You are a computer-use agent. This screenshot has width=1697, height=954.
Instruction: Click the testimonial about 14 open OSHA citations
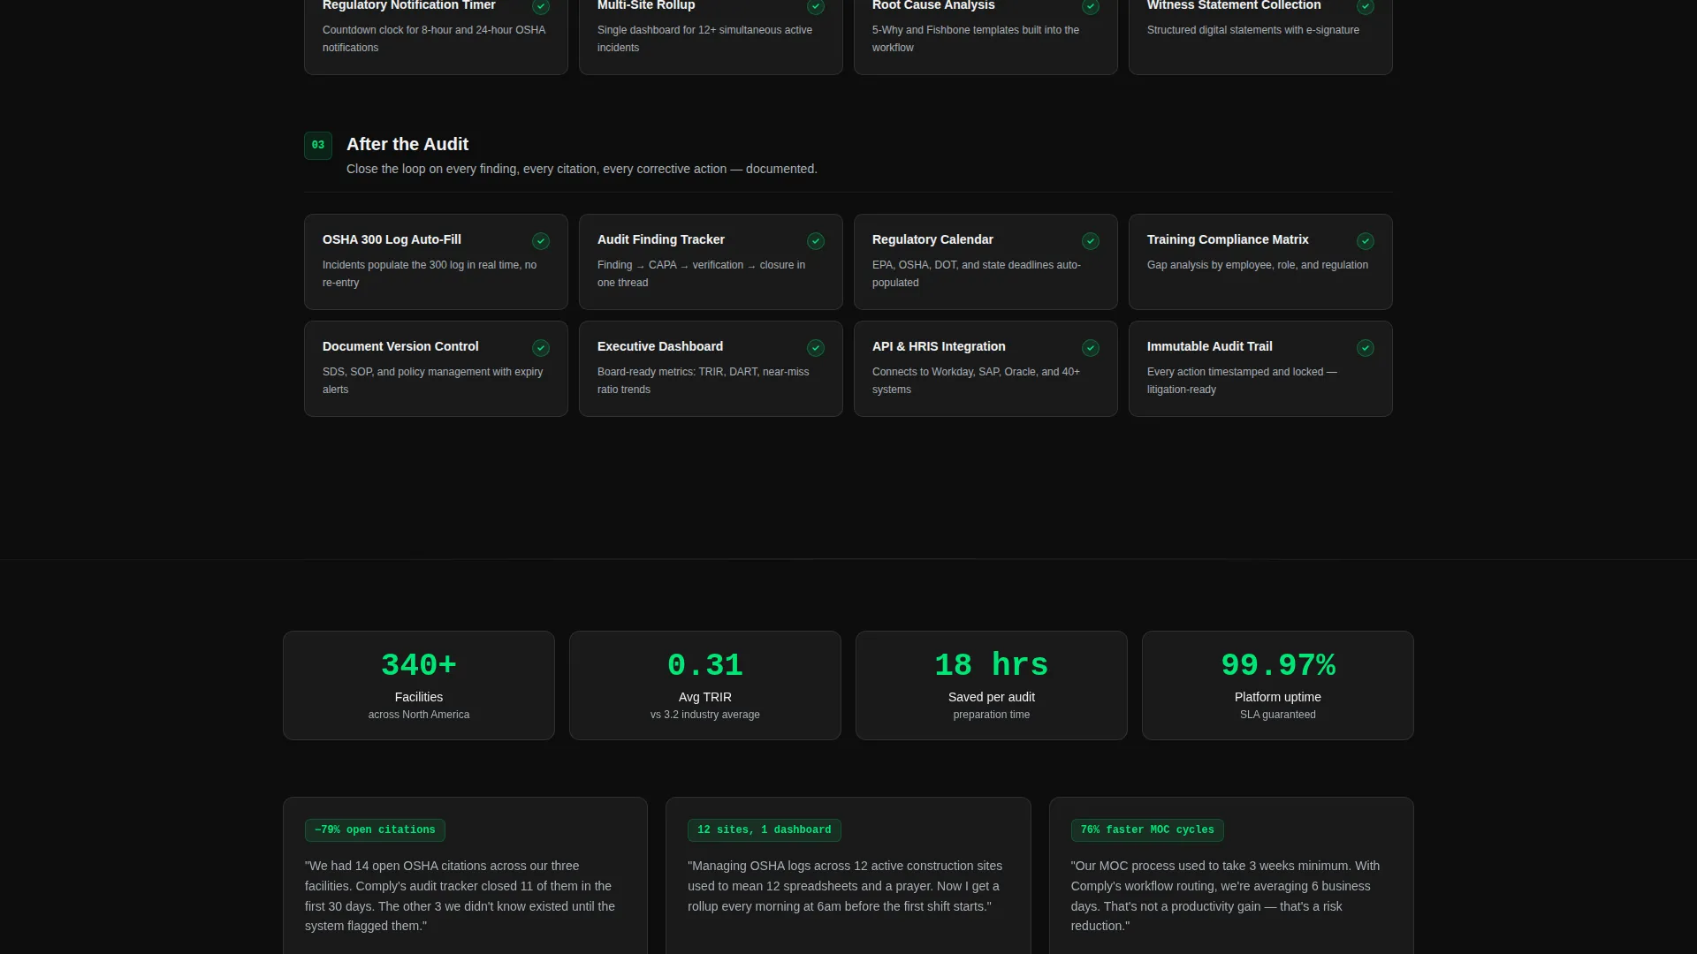(460, 896)
